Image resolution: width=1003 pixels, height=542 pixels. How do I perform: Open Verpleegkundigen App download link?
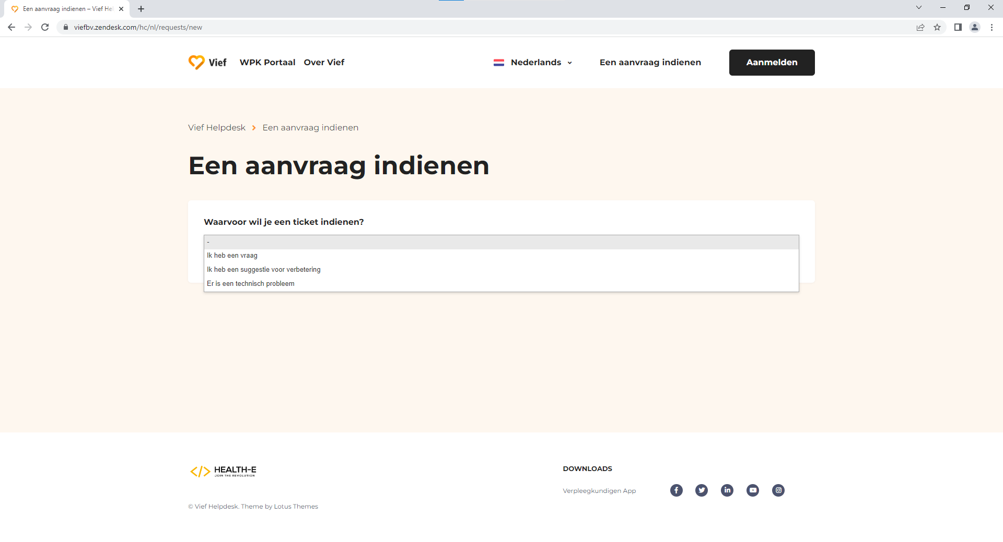click(x=599, y=491)
